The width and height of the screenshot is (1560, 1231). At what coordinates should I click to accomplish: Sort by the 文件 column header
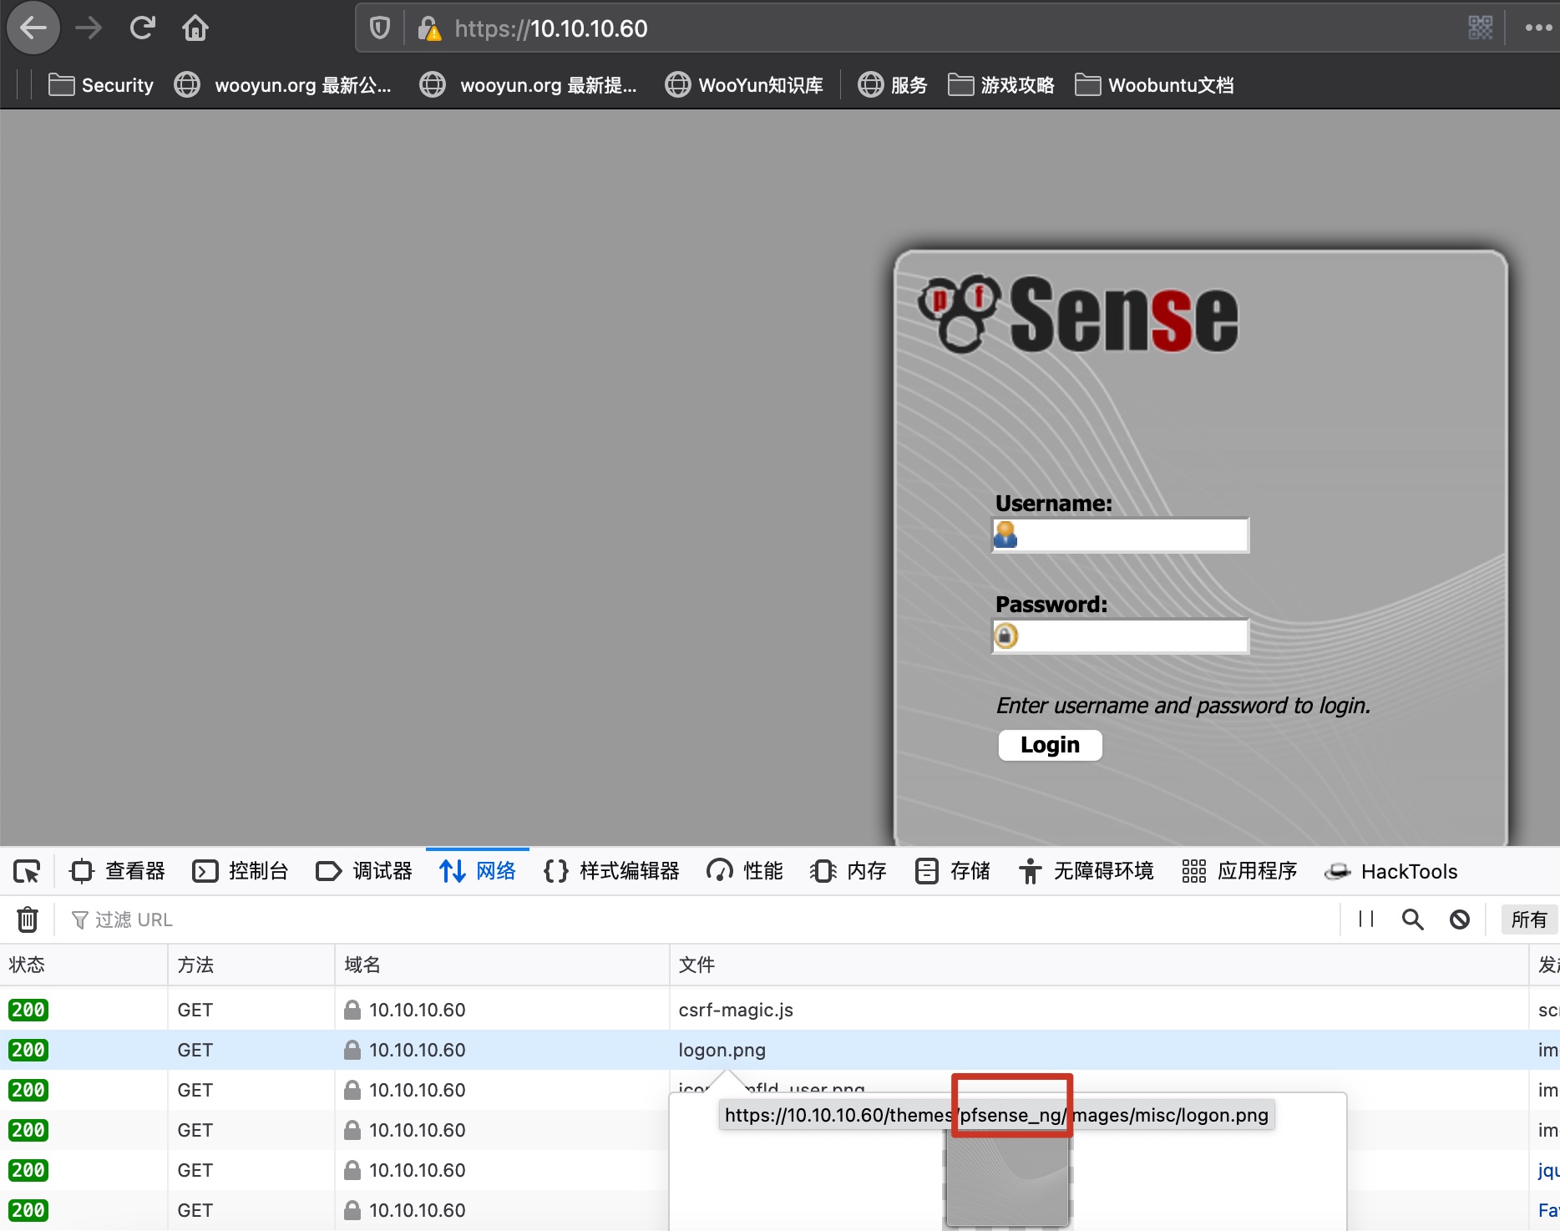coord(1099,965)
